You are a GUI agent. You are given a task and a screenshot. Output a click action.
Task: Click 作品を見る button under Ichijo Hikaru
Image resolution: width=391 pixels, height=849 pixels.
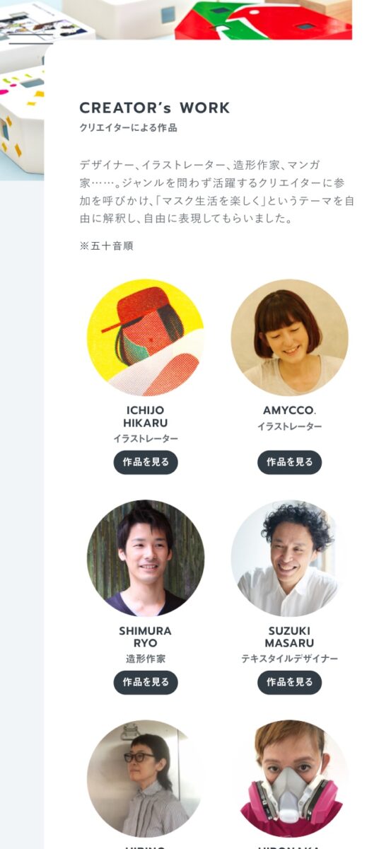[x=146, y=462]
